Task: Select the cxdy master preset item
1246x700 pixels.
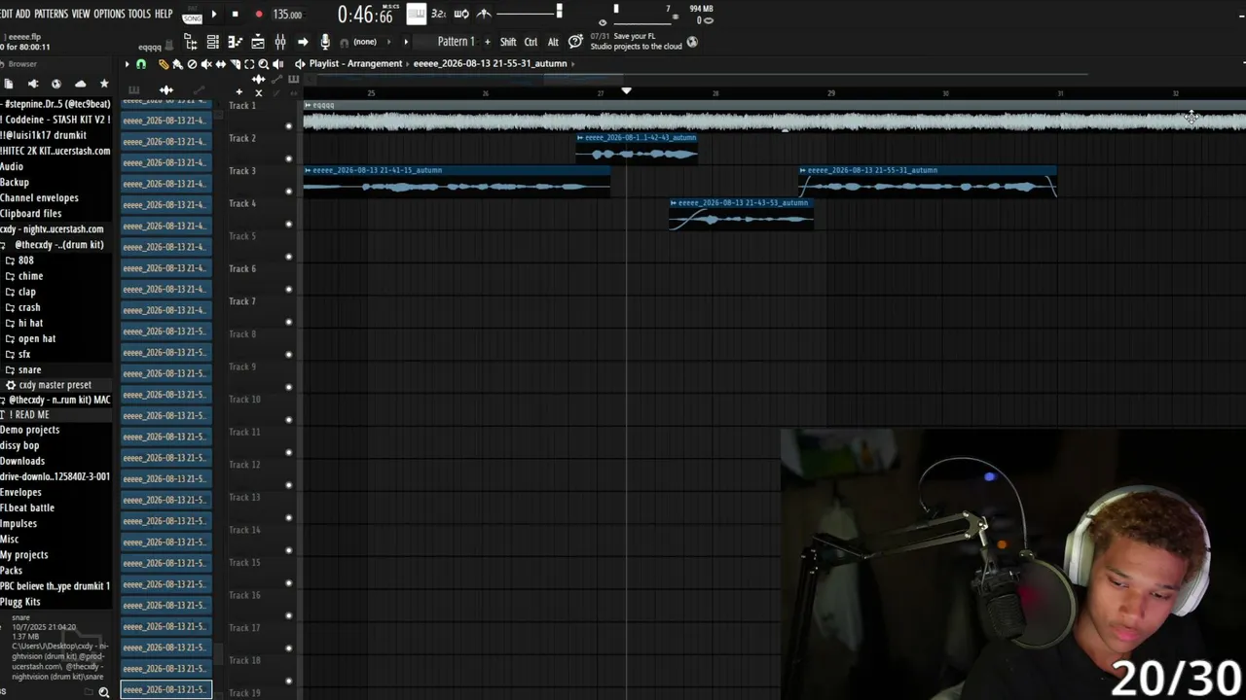Action: 55,385
